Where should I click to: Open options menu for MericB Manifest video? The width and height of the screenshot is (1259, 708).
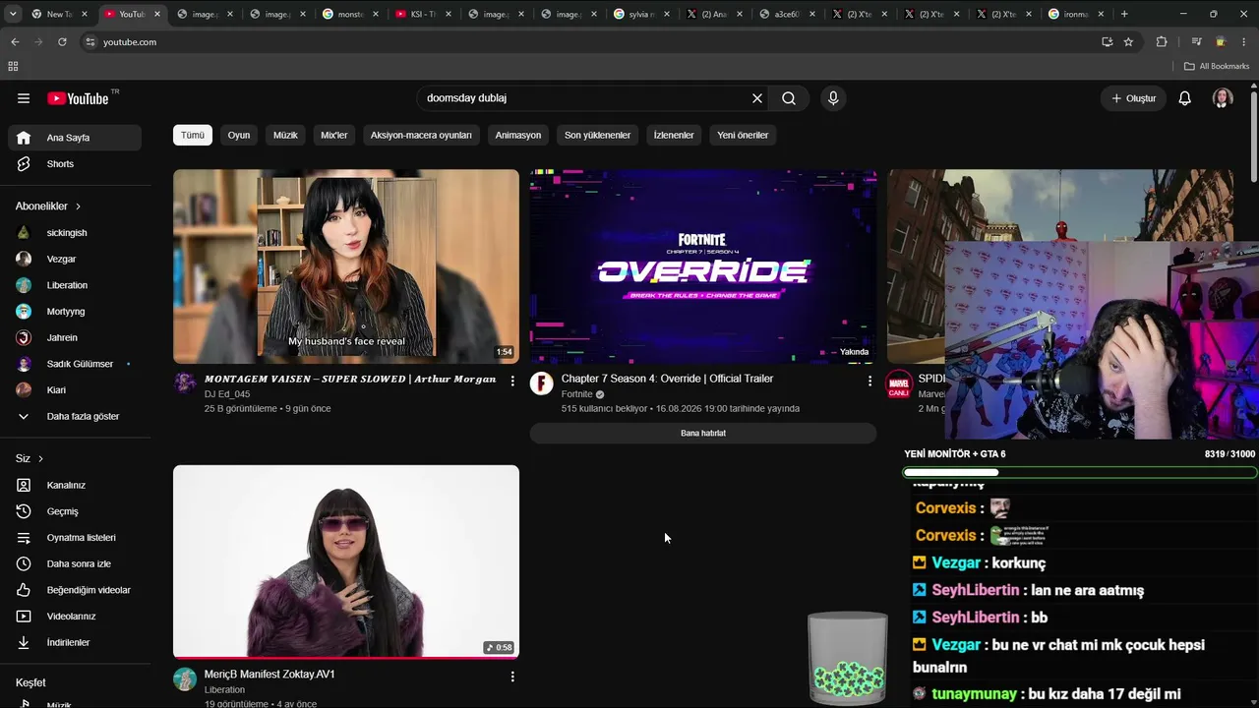point(512,677)
